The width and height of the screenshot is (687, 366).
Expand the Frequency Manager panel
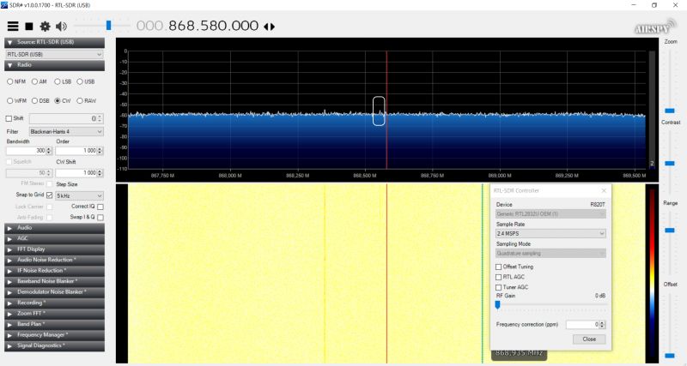pos(54,335)
